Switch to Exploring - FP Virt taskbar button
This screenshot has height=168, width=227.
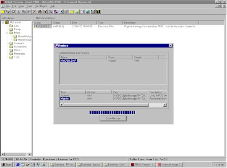(63, 165)
